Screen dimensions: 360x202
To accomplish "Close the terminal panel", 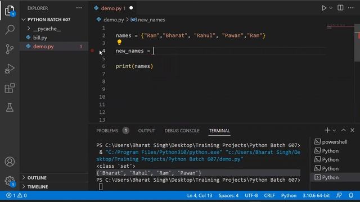I will click(352, 130).
